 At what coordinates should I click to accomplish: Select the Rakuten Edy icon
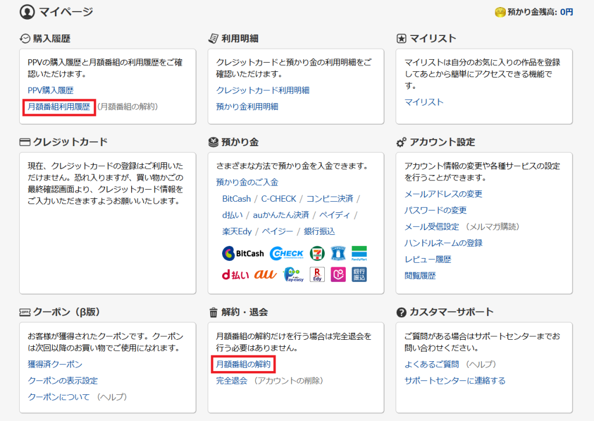click(317, 275)
